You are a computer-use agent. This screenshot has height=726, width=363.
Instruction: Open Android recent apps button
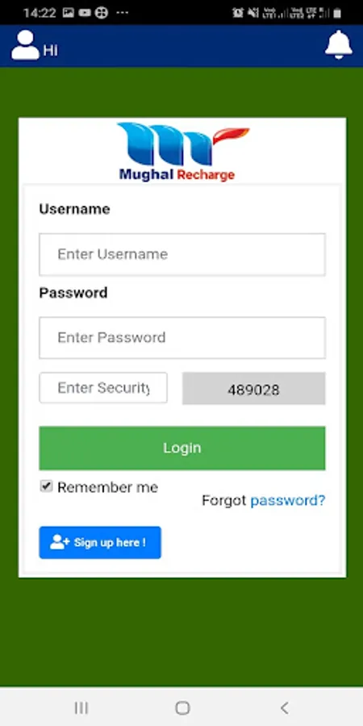81,707
